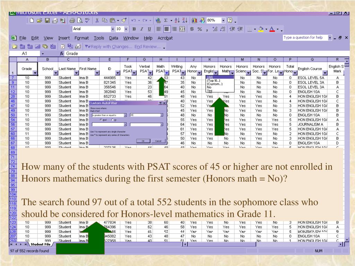Open the Tools menu
This screenshot has height=266, width=355.
tap(99, 38)
